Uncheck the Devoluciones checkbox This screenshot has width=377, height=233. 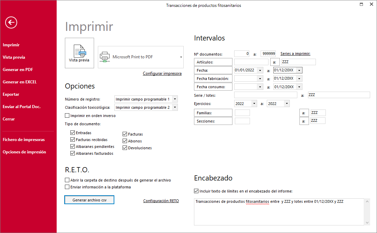pyautogui.click(x=125, y=148)
